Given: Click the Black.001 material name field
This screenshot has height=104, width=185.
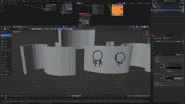Looking at the screenshot, I should (166, 55).
